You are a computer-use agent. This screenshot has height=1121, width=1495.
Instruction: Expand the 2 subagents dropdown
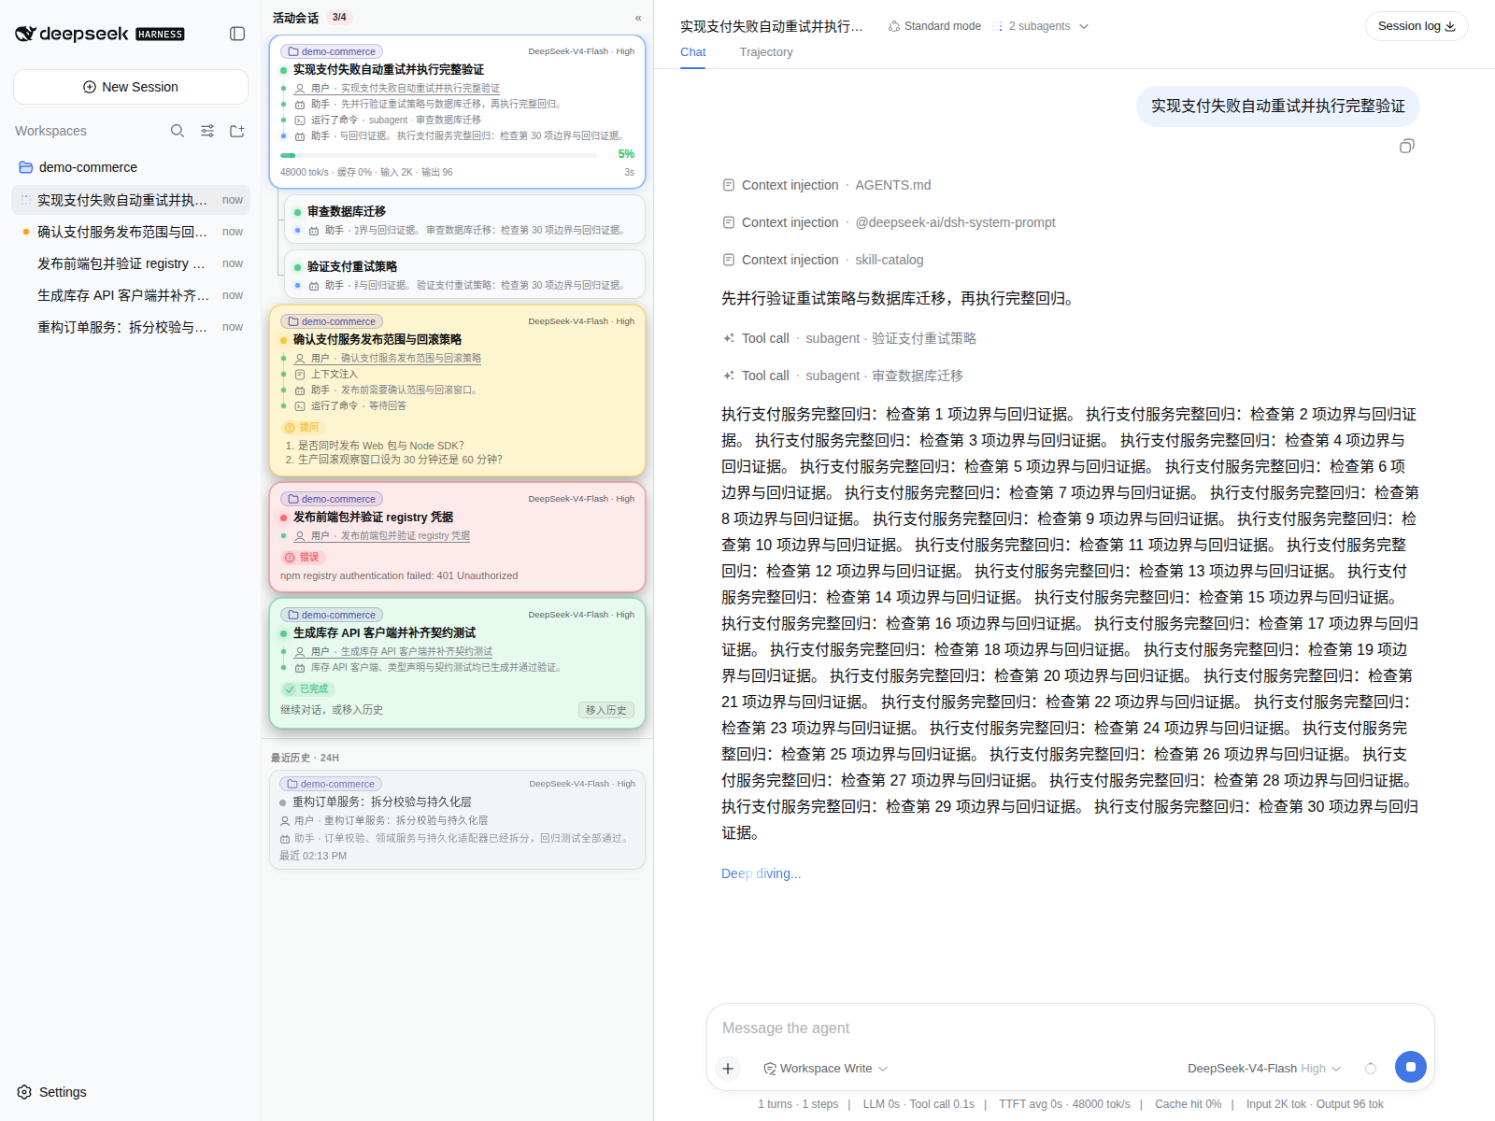[1041, 26]
